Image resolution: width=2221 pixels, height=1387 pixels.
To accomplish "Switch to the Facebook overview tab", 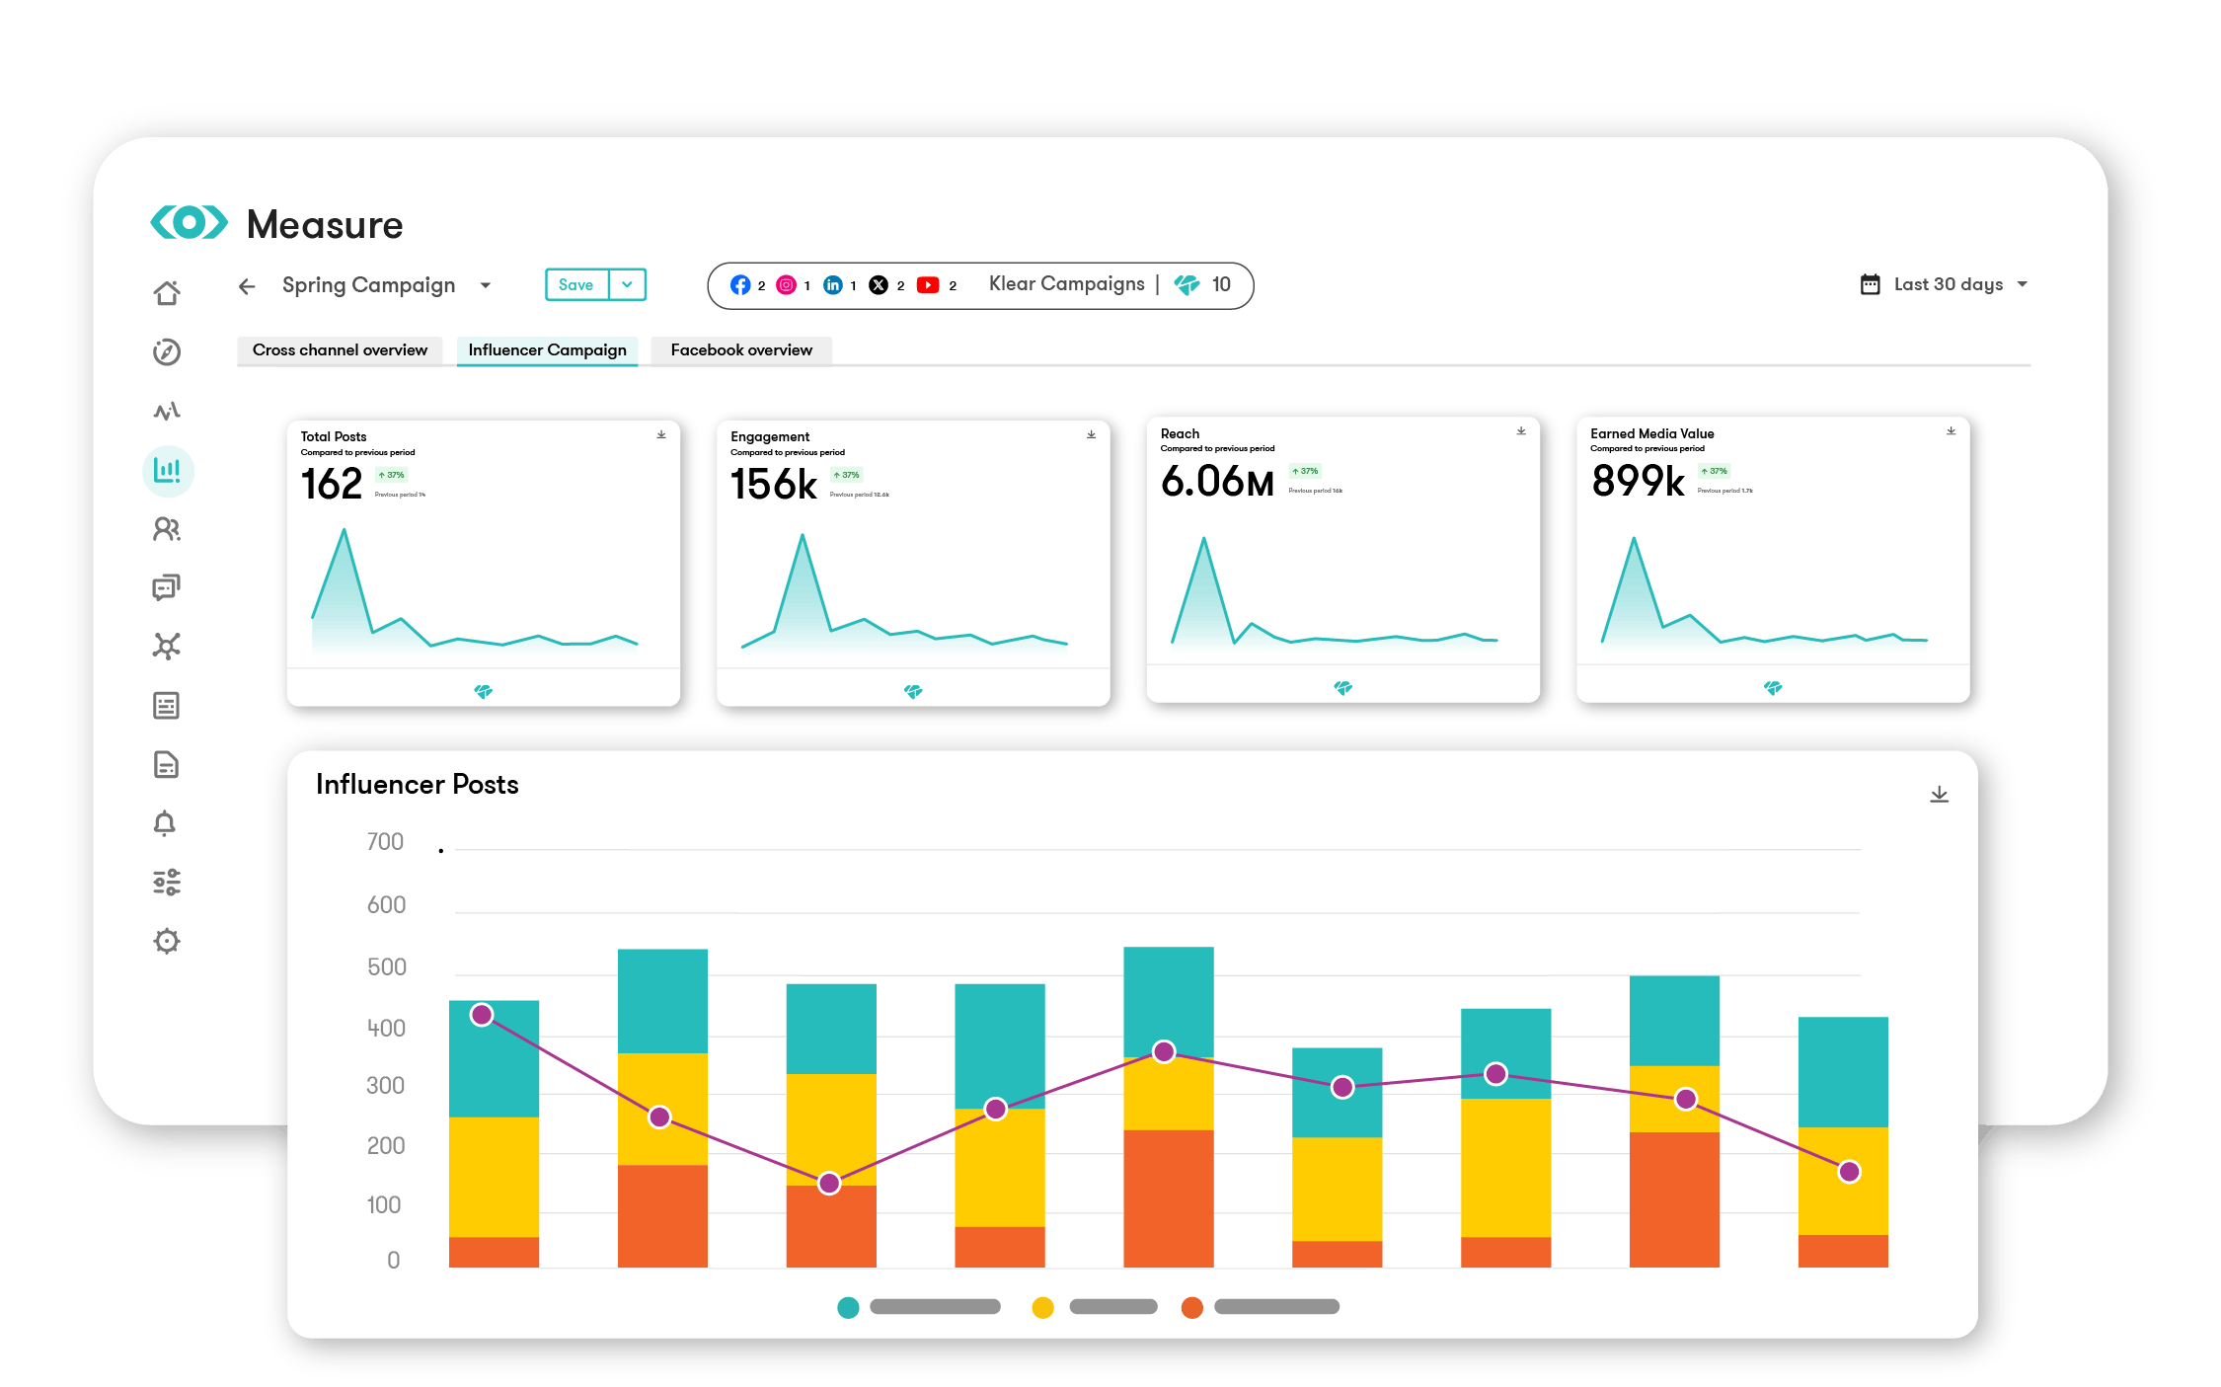I will click(x=740, y=350).
